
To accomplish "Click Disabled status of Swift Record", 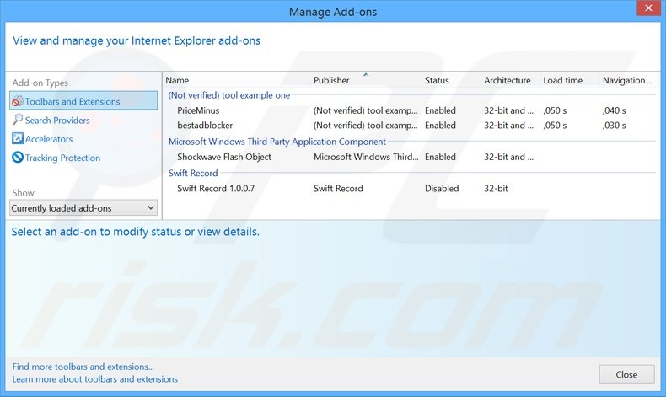I will (x=442, y=188).
